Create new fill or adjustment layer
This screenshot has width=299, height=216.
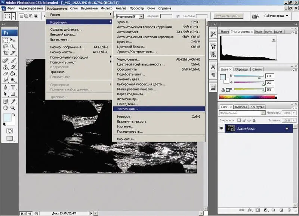266,210
